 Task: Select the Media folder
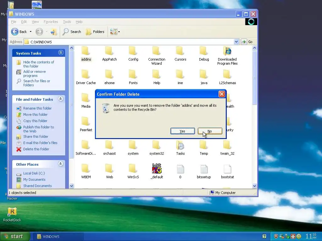pyautogui.click(x=86, y=101)
